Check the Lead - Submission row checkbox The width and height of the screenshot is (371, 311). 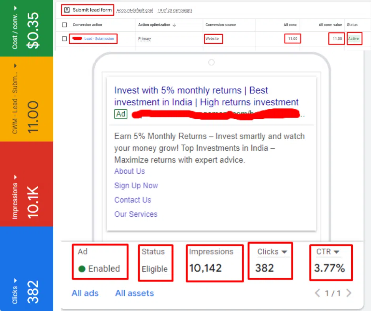(64, 39)
